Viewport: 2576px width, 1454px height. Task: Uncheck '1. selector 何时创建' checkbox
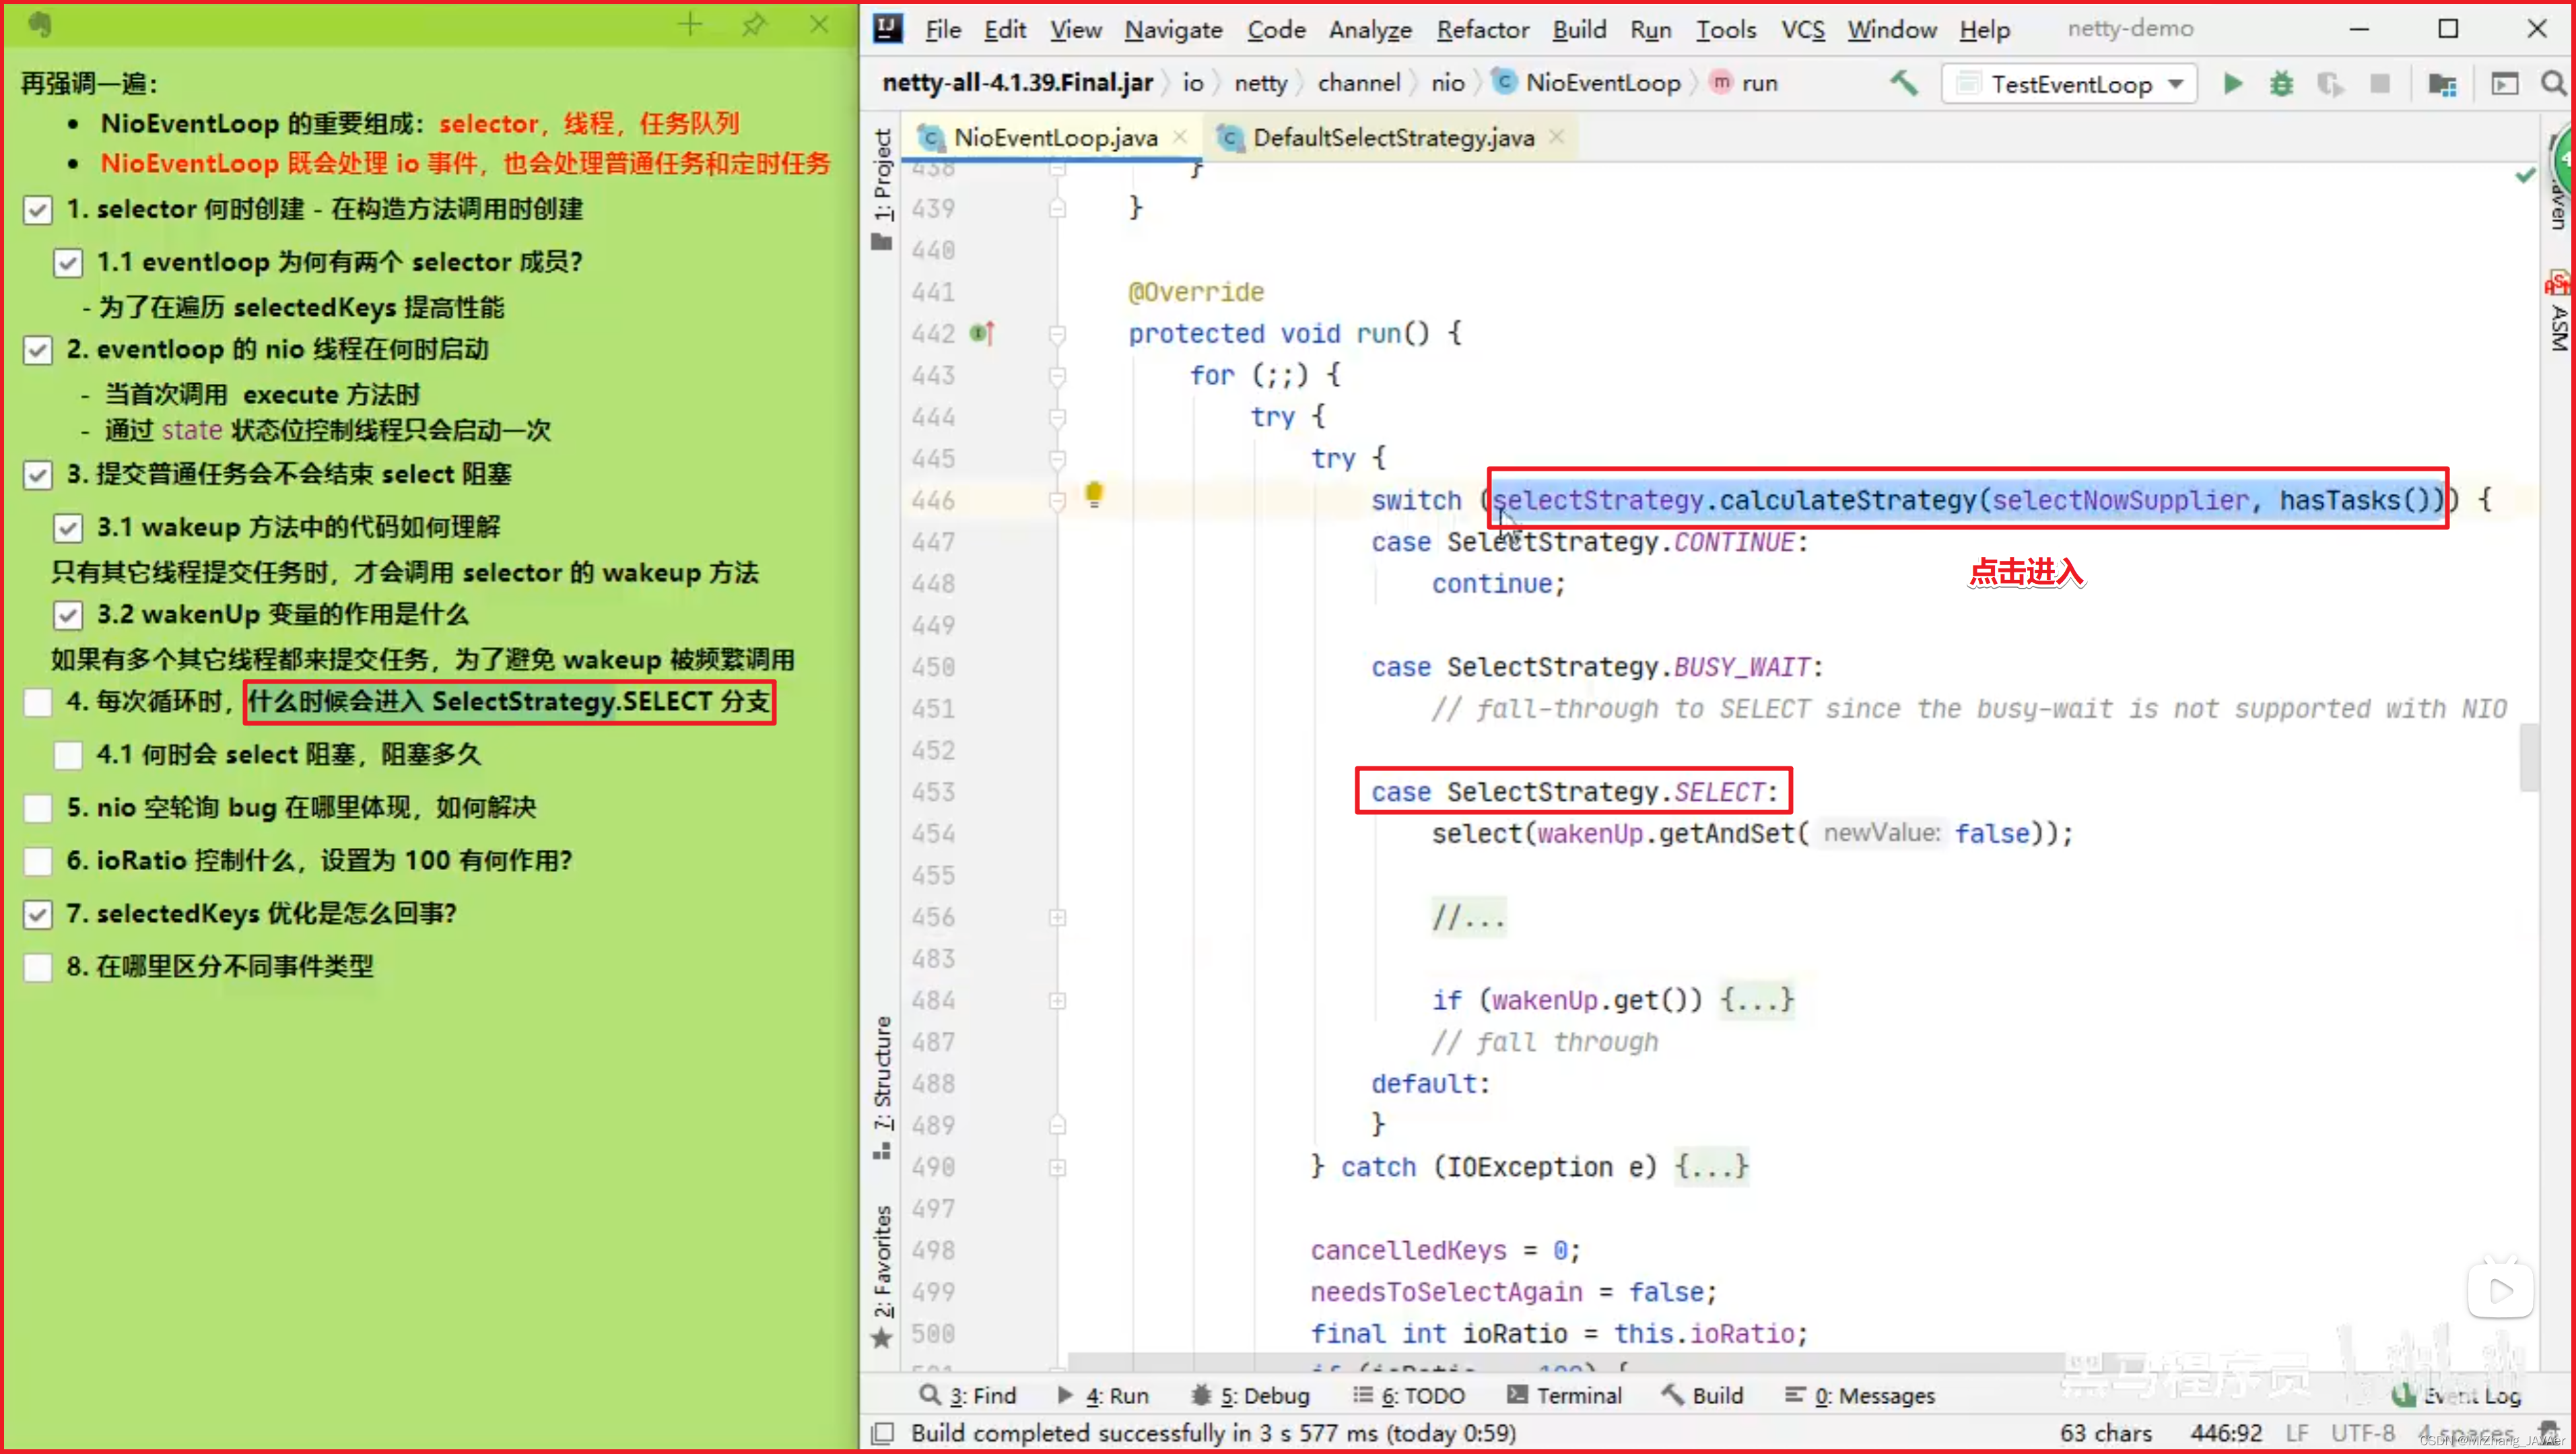click(38, 210)
